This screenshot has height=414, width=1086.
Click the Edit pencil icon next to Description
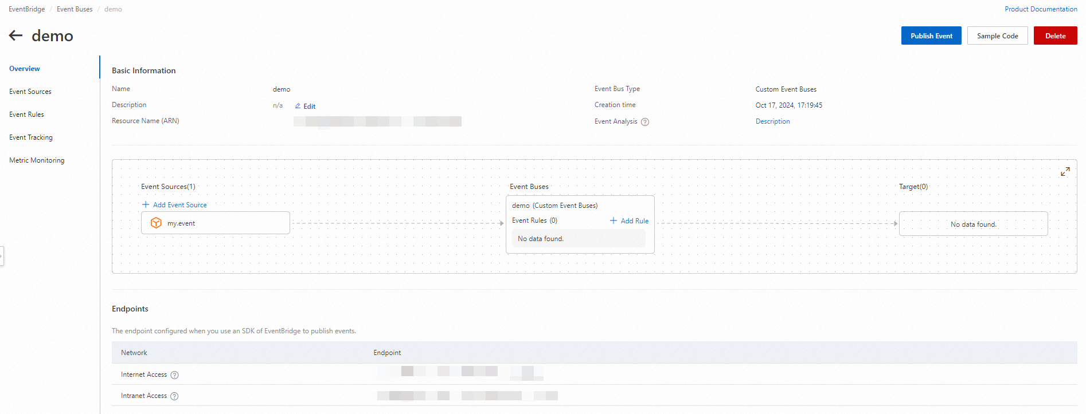point(298,106)
